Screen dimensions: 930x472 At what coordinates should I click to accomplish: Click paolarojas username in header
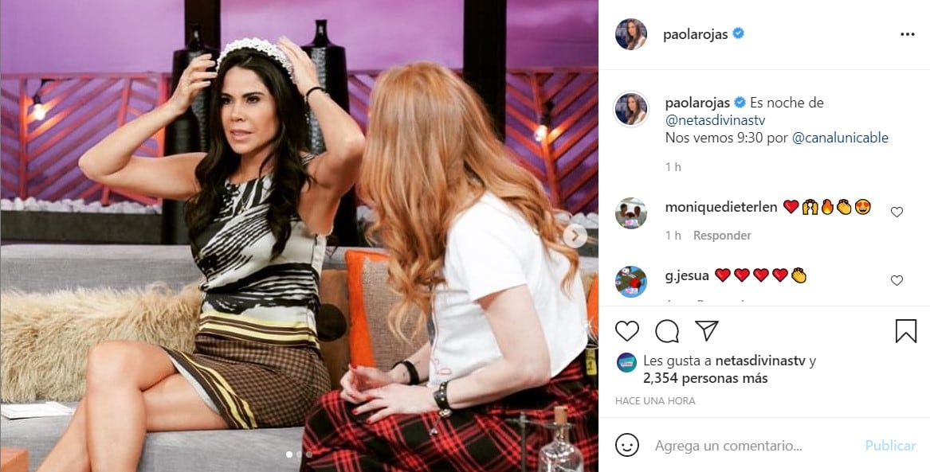click(x=696, y=34)
